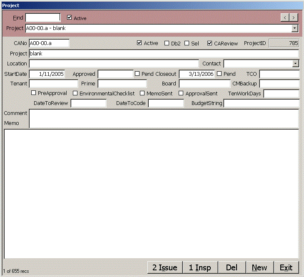Enable the EnvironmentalChecklist checkbox
304x277 pixels.
click(x=75, y=93)
